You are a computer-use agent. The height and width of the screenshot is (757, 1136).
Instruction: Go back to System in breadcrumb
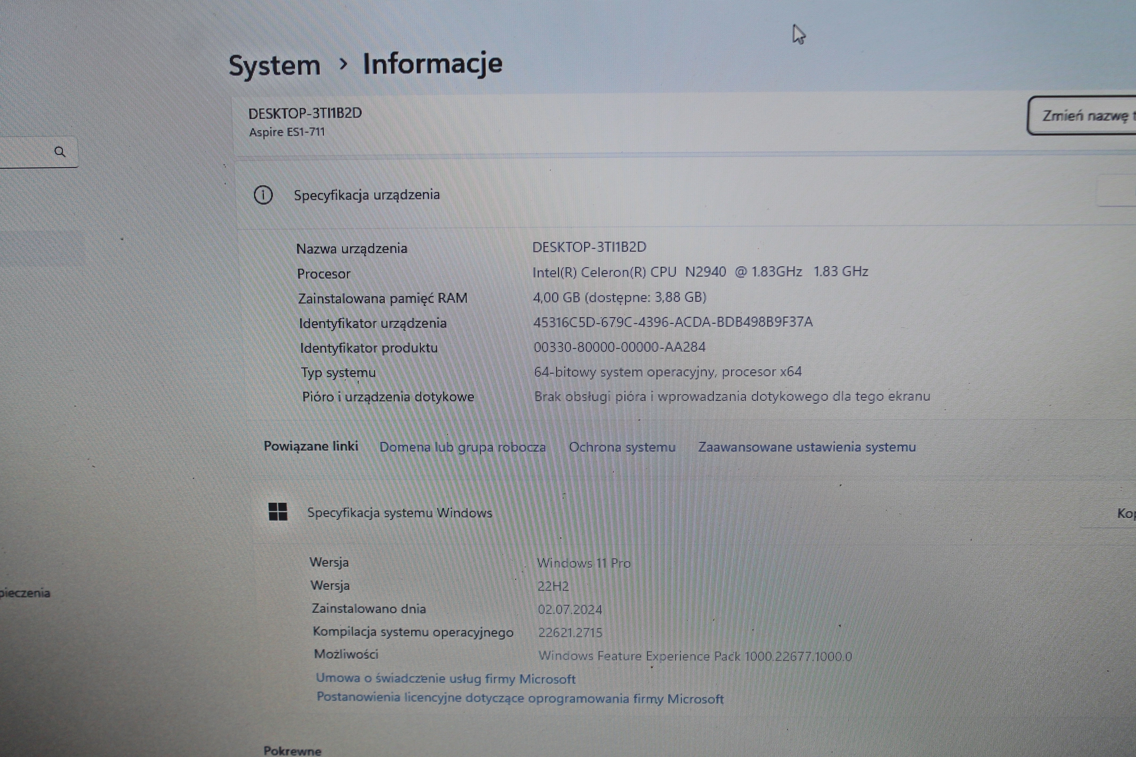274,65
